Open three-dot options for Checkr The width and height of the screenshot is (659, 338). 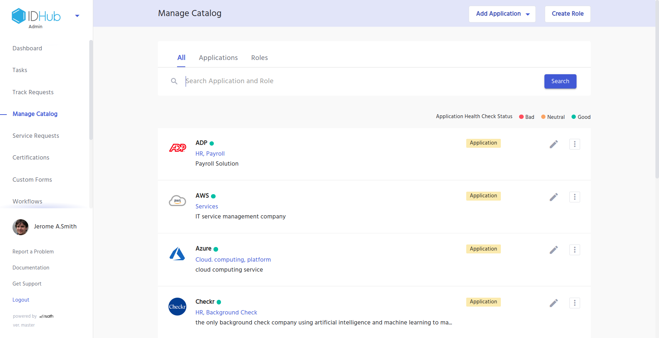tap(574, 303)
